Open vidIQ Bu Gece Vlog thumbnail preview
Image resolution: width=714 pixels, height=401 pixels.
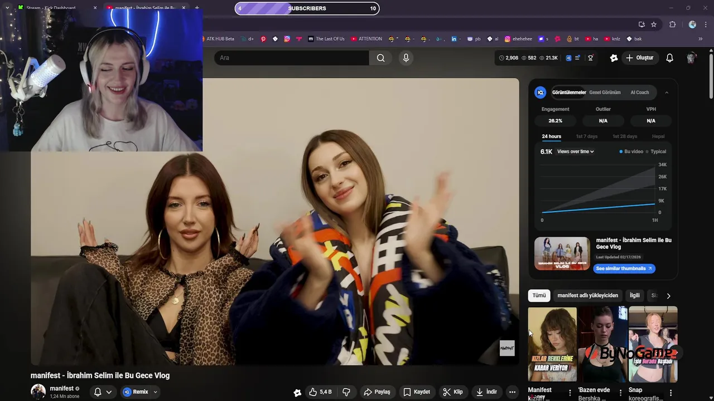(562, 254)
